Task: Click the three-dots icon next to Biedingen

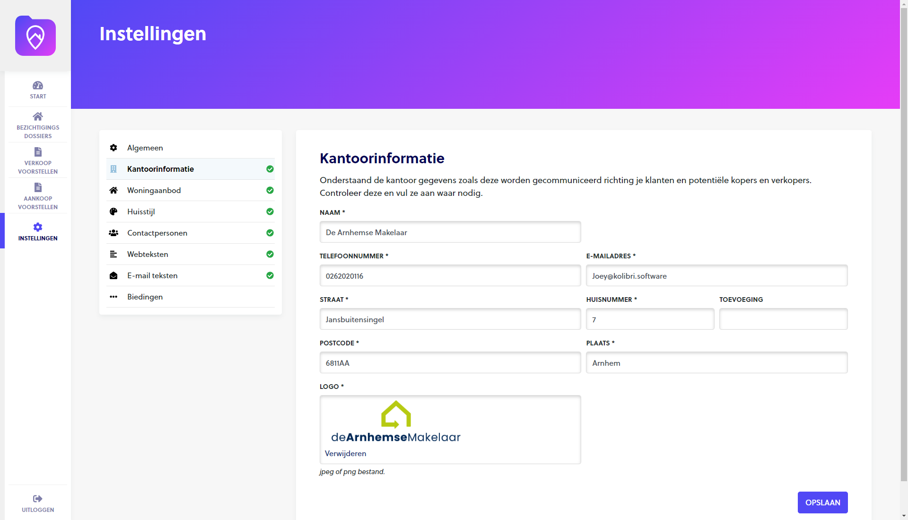Action: click(113, 297)
